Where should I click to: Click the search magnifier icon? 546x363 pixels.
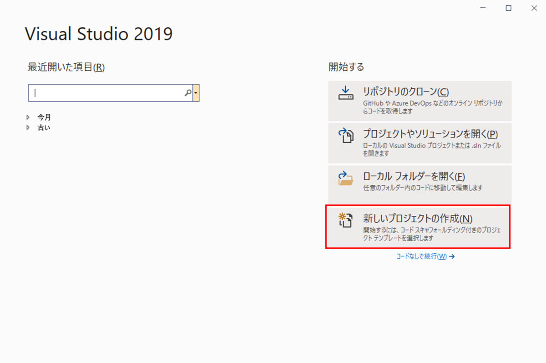(x=187, y=92)
